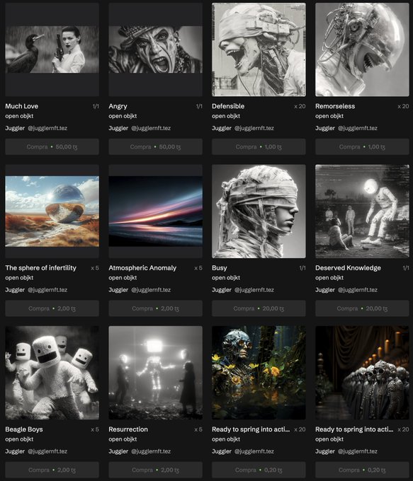Open Juggler profile under Defensible
Viewport: 413px width, 481px height.
(243, 128)
